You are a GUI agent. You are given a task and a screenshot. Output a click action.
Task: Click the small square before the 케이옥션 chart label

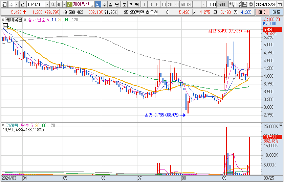coord(3,20)
